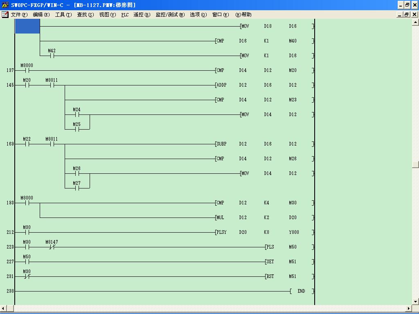Open the PLC menu

[x=125, y=15]
